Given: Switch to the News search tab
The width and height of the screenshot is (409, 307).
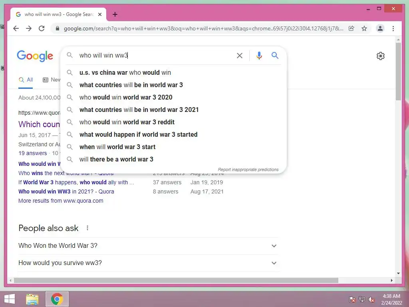Looking at the screenshot, I should coord(52,80).
